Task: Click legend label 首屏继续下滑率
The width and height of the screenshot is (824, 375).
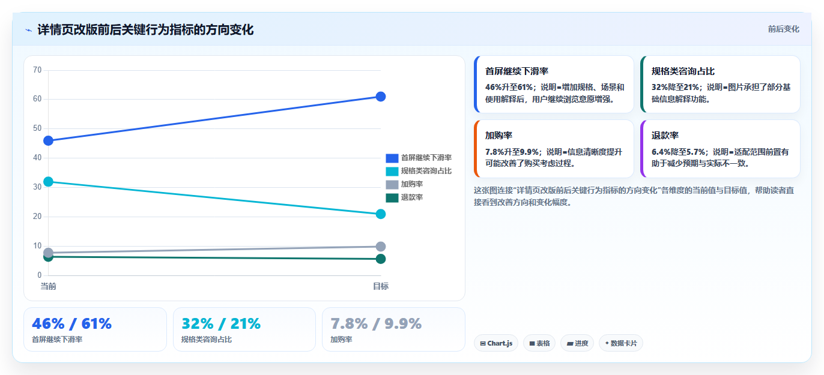Action: coord(426,158)
